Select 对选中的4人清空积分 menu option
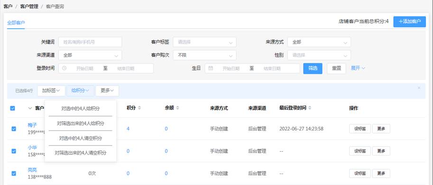Viewport: 433px width, 185px height. 80,138
